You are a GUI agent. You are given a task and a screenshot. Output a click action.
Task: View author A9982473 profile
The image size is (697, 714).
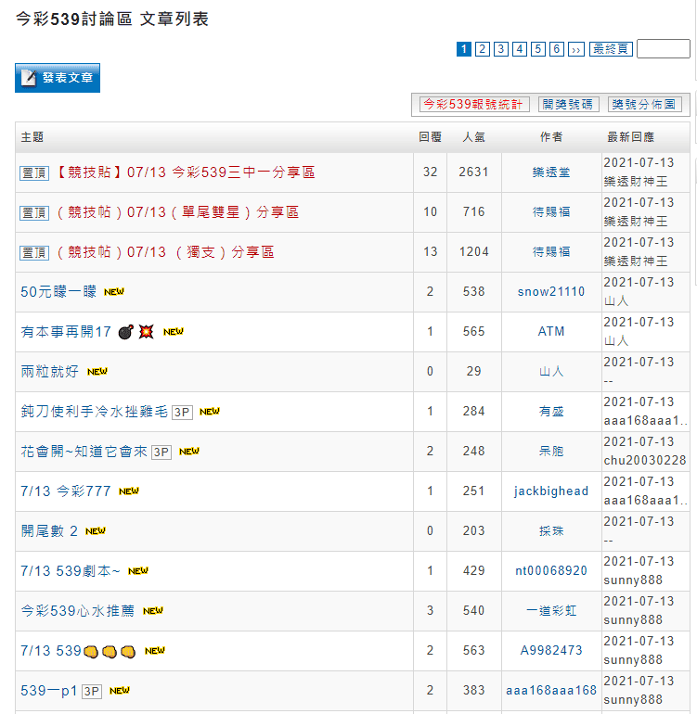(551, 650)
